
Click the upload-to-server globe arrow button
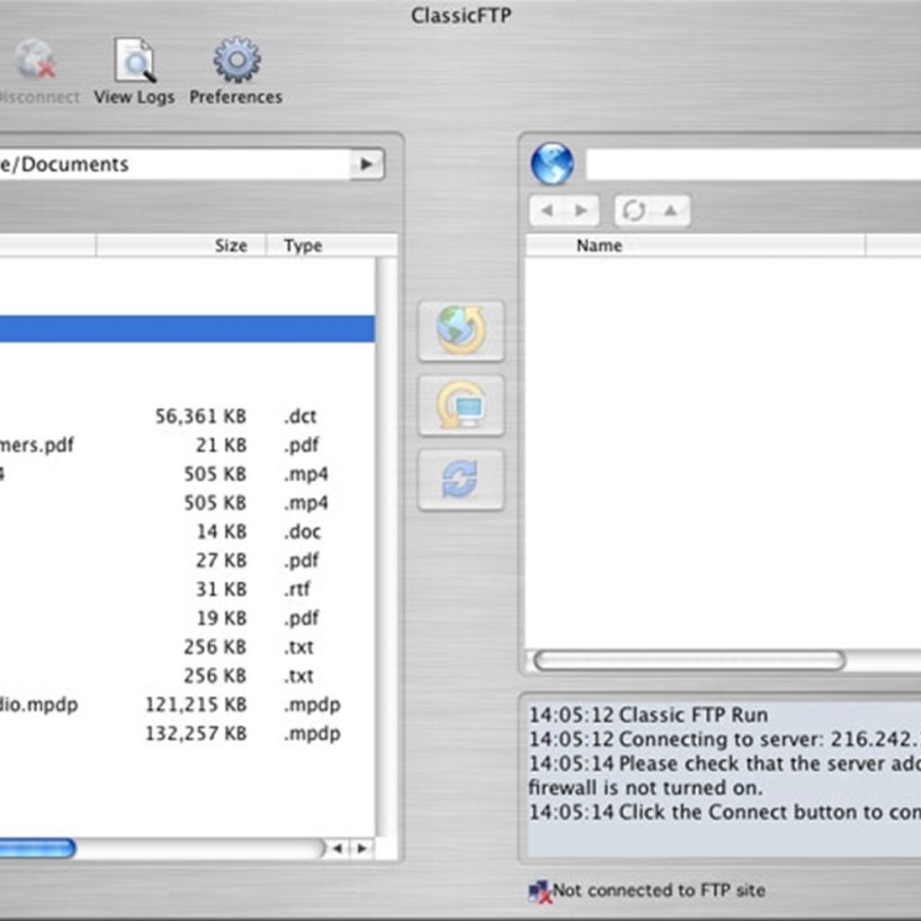coord(460,331)
